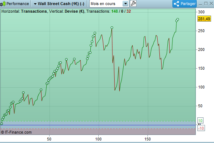This screenshot has height=143, width=214.
Task: Click the 200 vertical axis label
Action: click(201, 49)
